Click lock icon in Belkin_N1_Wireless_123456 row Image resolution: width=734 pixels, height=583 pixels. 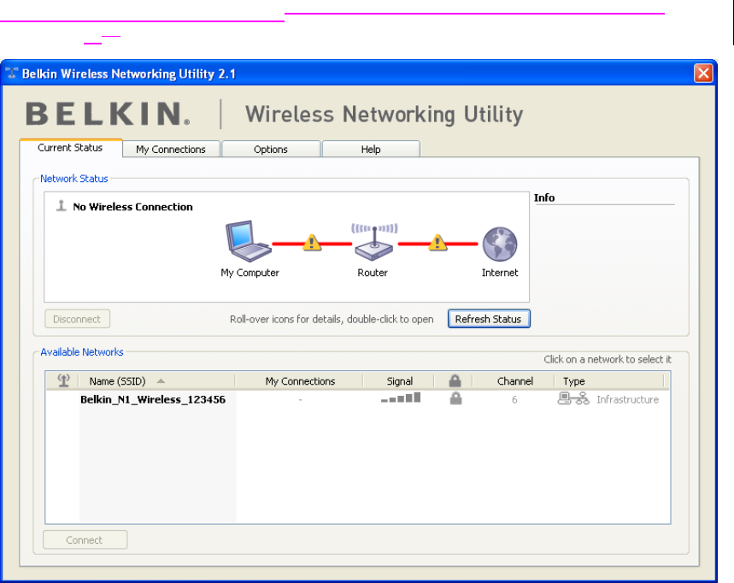[x=455, y=398]
